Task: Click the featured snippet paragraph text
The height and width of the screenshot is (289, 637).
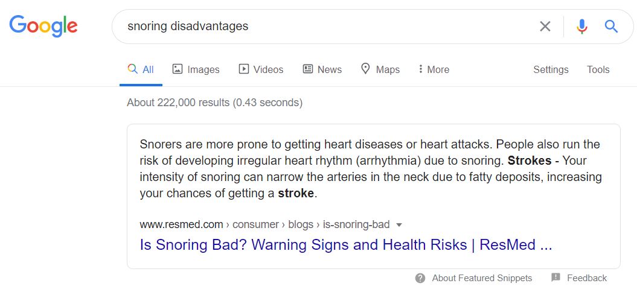Action: coord(370,170)
